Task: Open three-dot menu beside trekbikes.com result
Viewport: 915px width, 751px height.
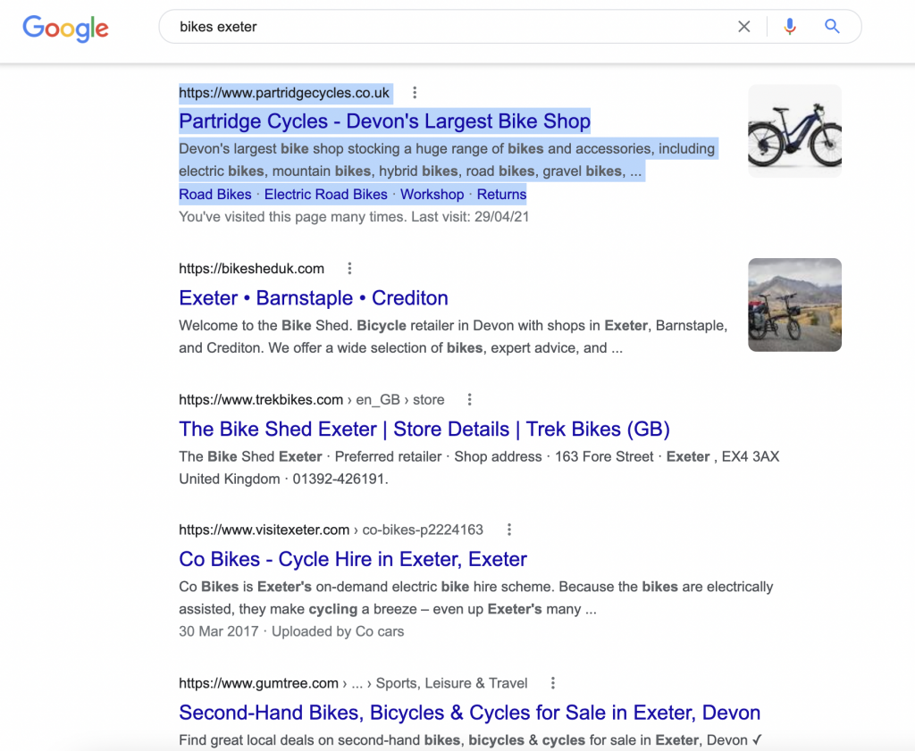Action: pyautogui.click(x=469, y=399)
